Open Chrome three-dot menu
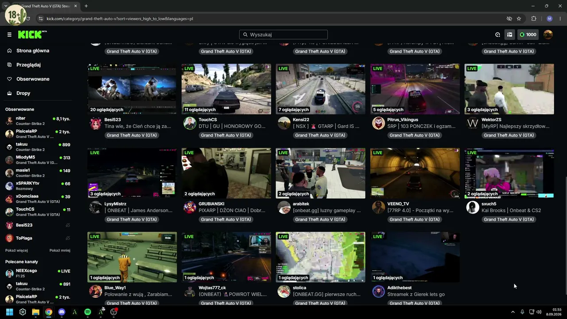This screenshot has height=319, width=567. [x=560, y=19]
